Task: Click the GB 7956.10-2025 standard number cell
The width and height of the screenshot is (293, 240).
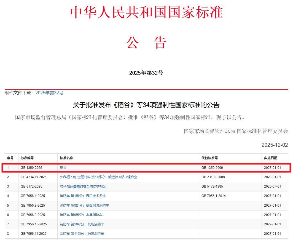Action: coord(34,224)
